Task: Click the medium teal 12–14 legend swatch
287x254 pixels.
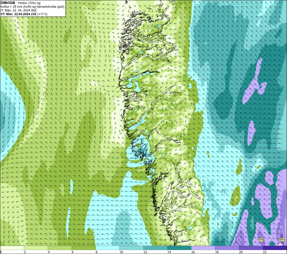Action: (155, 248)
